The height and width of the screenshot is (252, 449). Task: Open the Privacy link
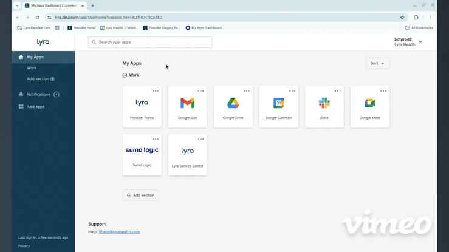(x=24, y=246)
